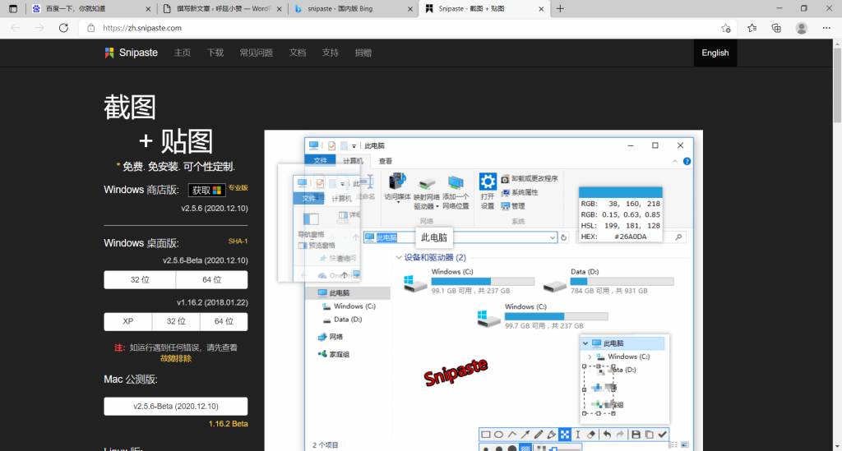
Task: Open the 下载 nav item
Action: [215, 53]
